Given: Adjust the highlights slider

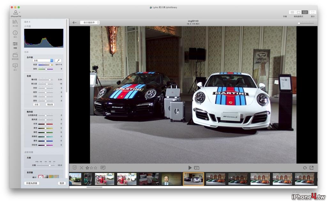Looking at the screenshot, I should click(46, 88).
